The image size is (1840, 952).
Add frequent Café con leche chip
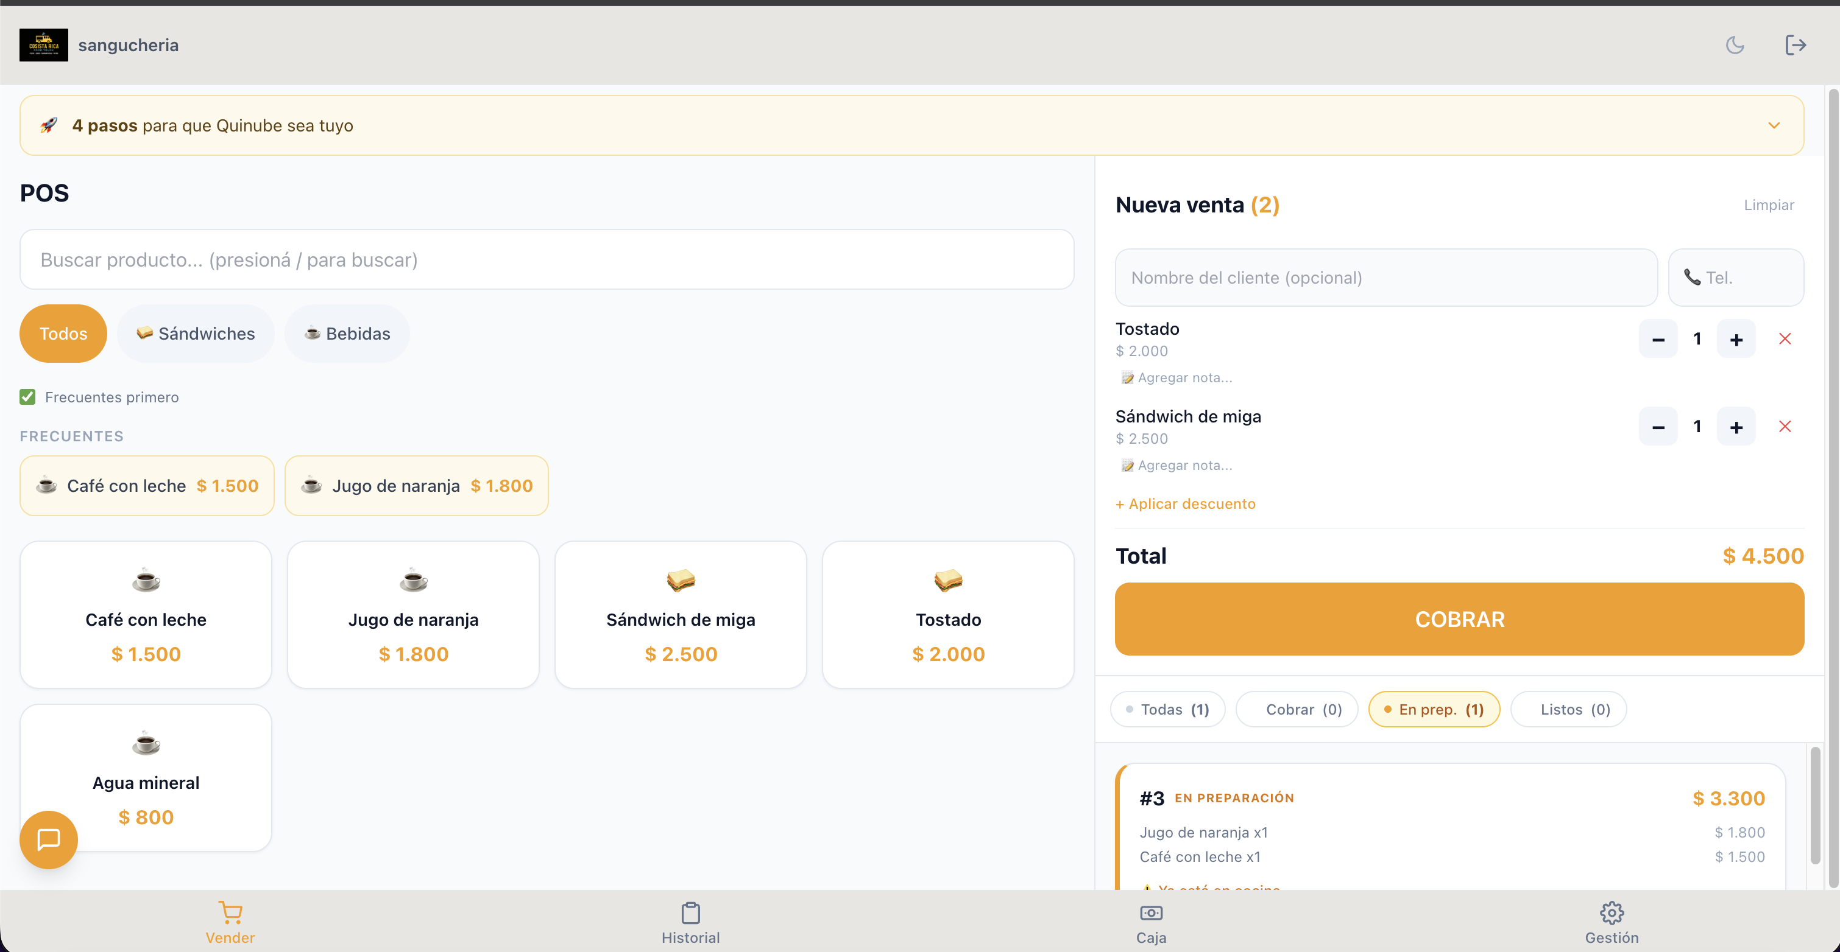click(146, 486)
